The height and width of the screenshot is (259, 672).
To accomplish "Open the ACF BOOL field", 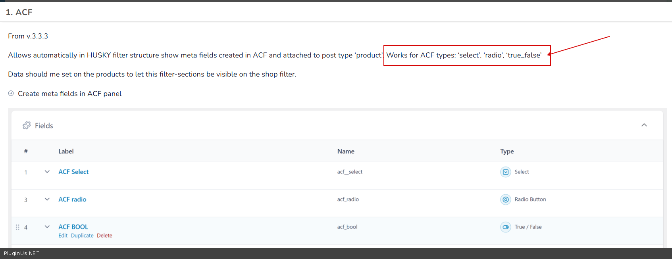I will click(x=73, y=227).
